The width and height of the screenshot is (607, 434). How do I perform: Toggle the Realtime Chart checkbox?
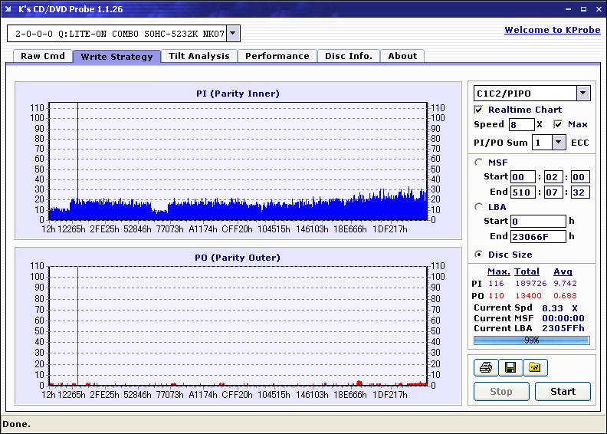[x=479, y=110]
